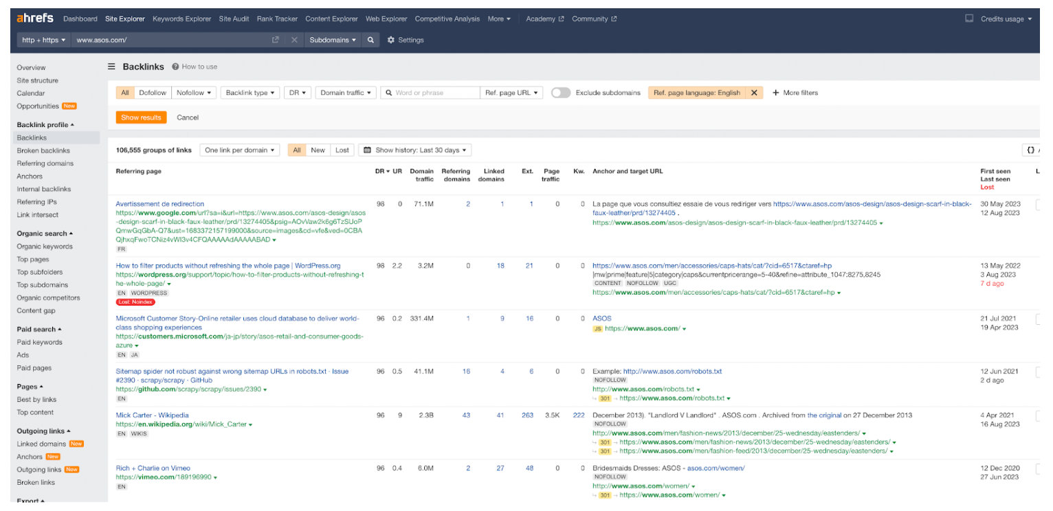Click the How to use help icon
This screenshot has width=1053, height=511.
pyautogui.click(x=175, y=67)
